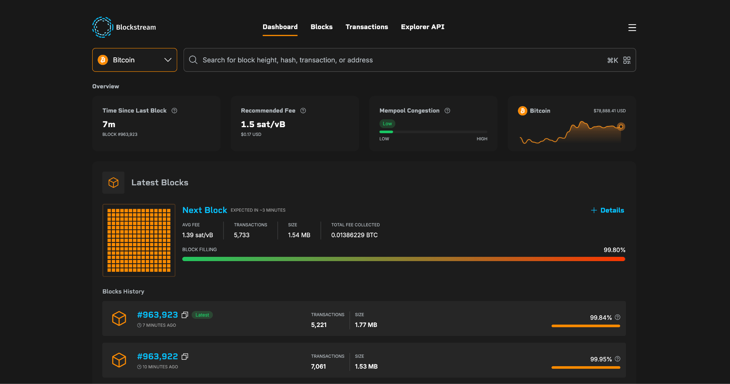Show info for 99.95% block fullness
This screenshot has height=384, width=730.
tap(618, 359)
